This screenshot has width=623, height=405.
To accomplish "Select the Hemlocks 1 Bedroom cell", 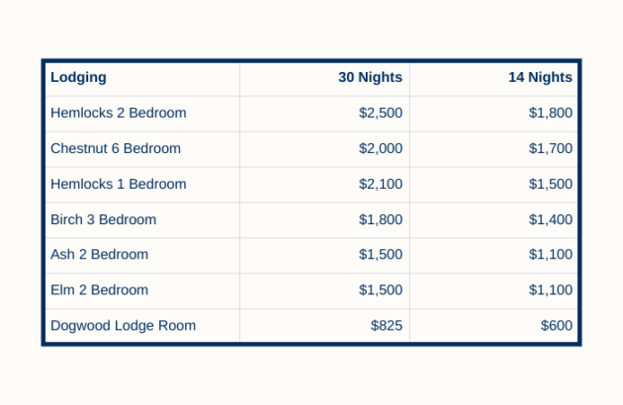I will (119, 184).
